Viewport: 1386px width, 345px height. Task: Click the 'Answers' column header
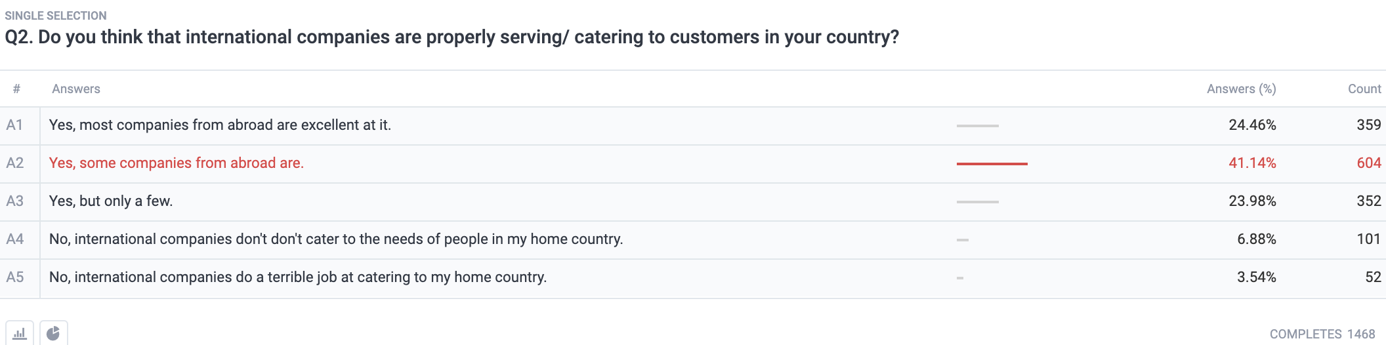(x=76, y=89)
